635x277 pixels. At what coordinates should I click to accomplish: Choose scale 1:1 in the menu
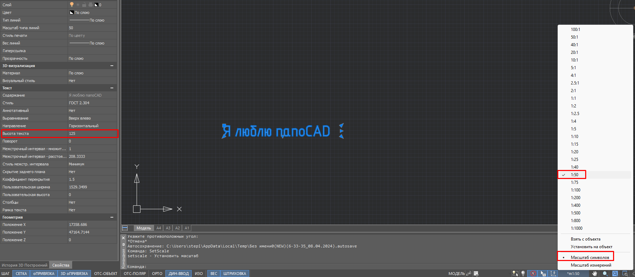point(595,98)
